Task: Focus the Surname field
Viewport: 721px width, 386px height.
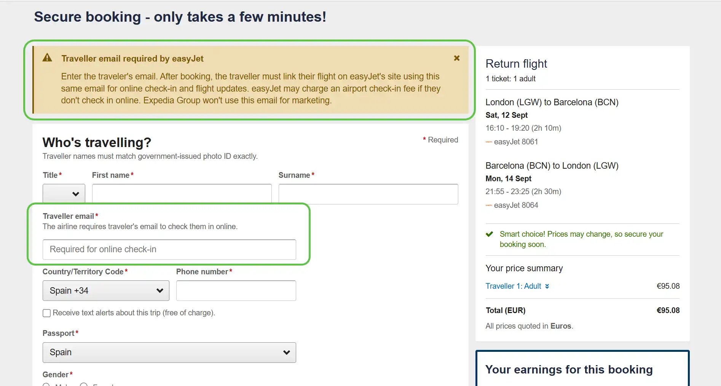Action: 368,194
